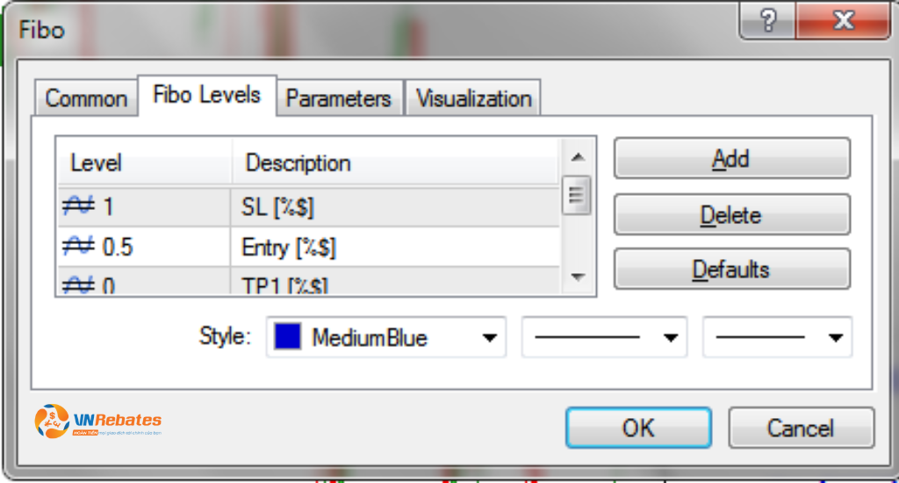Screen dimensions: 899x483
Task: Switch to the Parameters tab
Action: pyautogui.click(x=339, y=98)
